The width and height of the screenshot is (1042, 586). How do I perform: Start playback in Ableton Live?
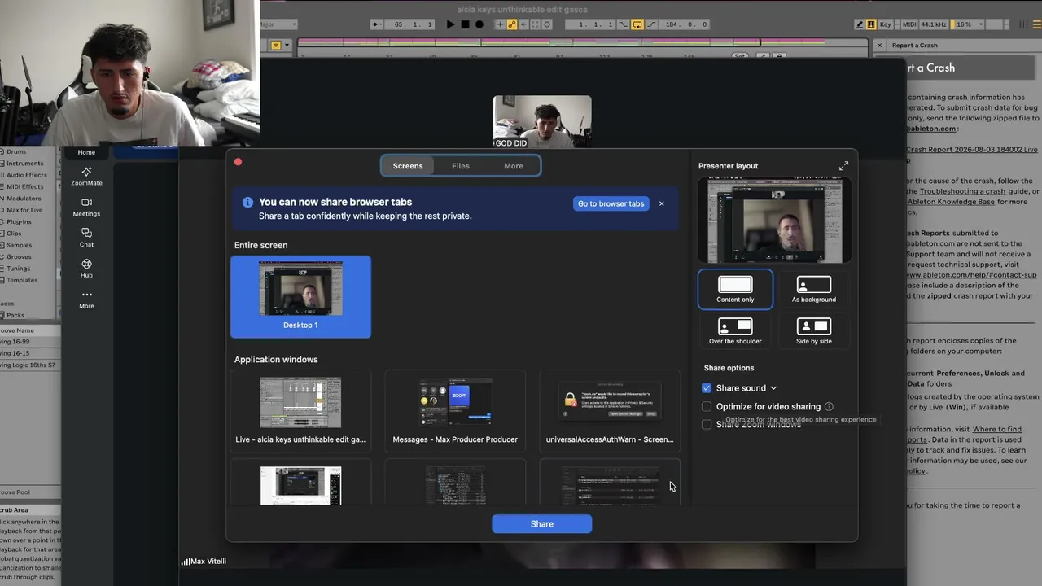pos(450,24)
